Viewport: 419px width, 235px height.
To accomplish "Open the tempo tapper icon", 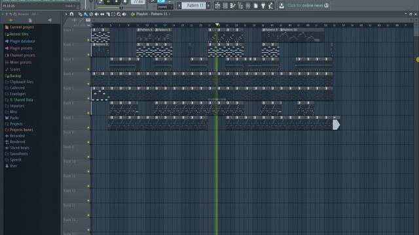I will pos(270,6).
